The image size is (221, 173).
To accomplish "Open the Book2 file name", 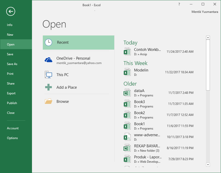I will tap(140, 113).
